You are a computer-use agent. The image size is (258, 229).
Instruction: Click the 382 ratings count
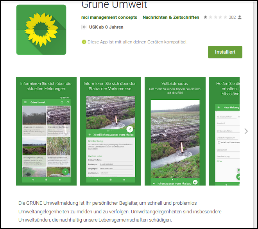tap(232, 17)
